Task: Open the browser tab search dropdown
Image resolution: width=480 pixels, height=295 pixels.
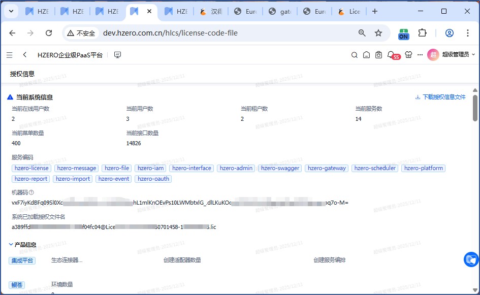Action: (x=11, y=11)
